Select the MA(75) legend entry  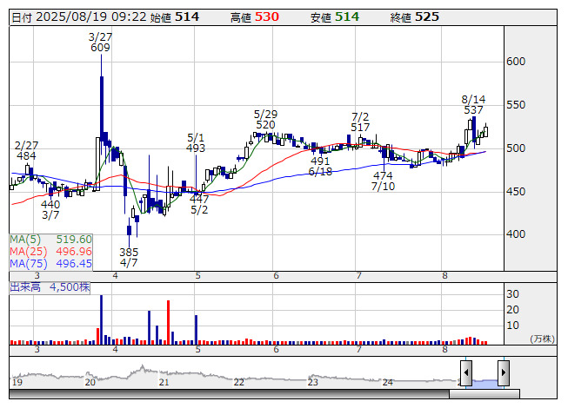click(50, 264)
